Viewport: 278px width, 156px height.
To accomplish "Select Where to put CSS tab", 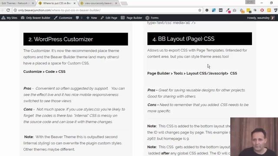I will coord(57,3).
